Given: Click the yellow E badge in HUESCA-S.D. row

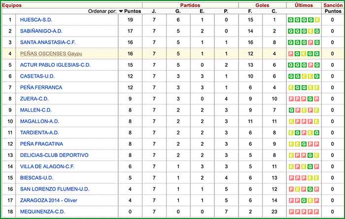Looking at the screenshot, I should [x=317, y=20].
